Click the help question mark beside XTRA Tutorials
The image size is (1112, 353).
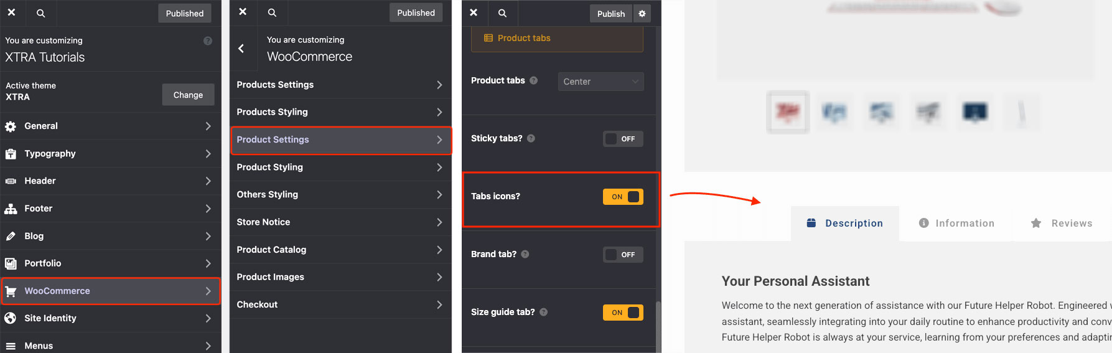pyautogui.click(x=208, y=41)
